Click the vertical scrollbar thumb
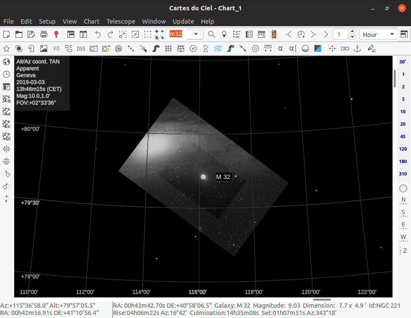The image size is (411, 318). pyautogui.click(x=395, y=79)
